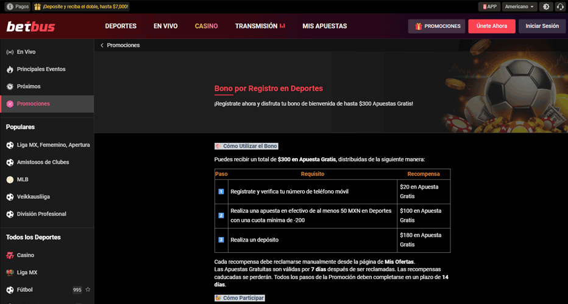Click the Recompensa column header
This screenshot has height=304, width=568.
coord(424,174)
